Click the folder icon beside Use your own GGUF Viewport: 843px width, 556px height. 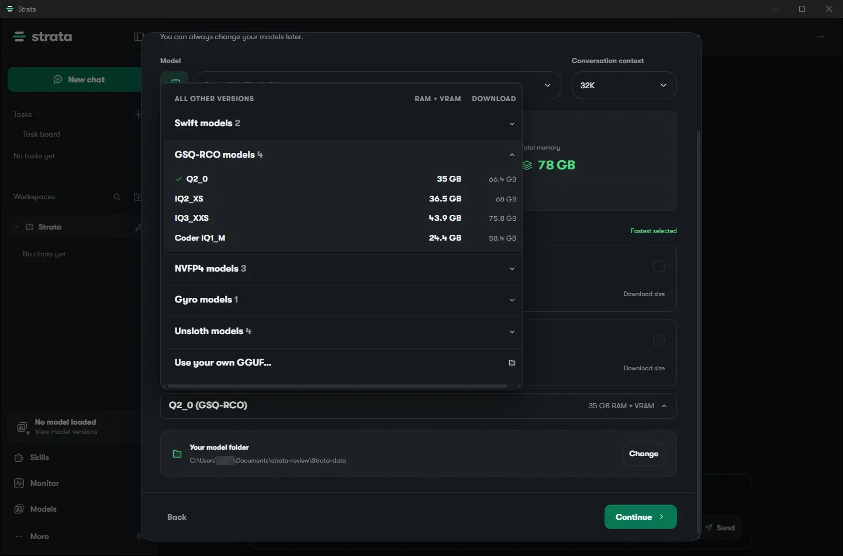tap(512, 363)
